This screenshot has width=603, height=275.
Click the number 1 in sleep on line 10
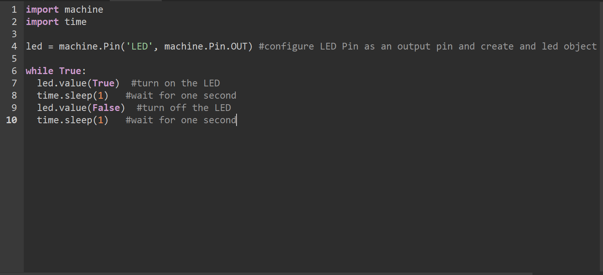(101, 120)
